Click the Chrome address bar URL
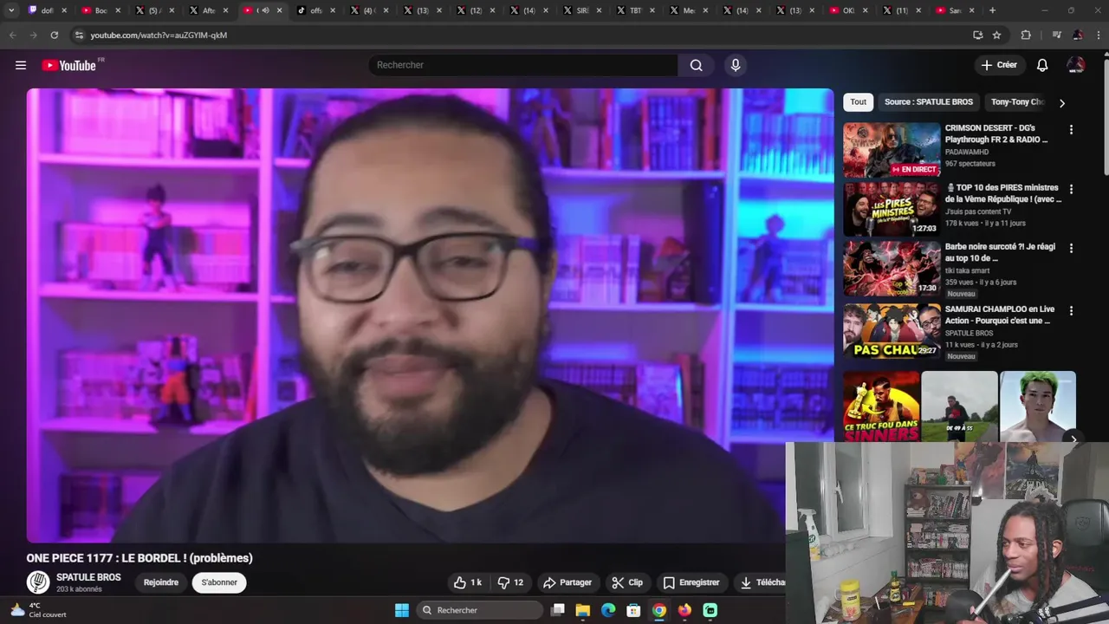The width and height of the screenshot is (1109, 624). 159,35
